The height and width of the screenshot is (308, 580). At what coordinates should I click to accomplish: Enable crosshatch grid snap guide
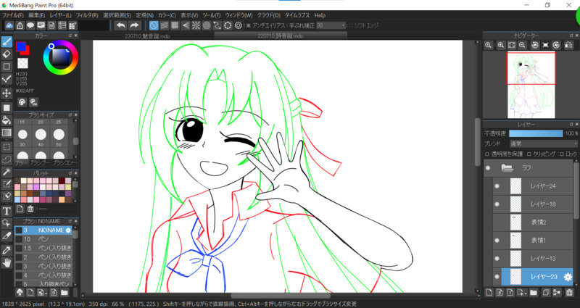175,25
